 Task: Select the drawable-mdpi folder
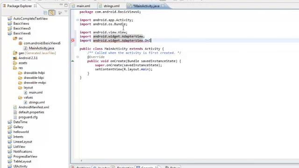pos(35,83)
